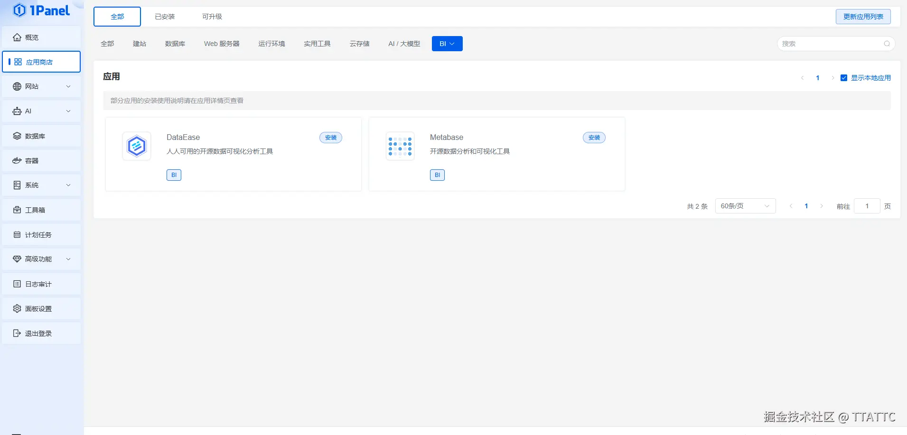
Task: Expand the 高级功能 menu chevron
Action: 68,259
